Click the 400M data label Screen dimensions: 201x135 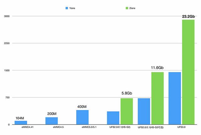(x=82, y=107)
